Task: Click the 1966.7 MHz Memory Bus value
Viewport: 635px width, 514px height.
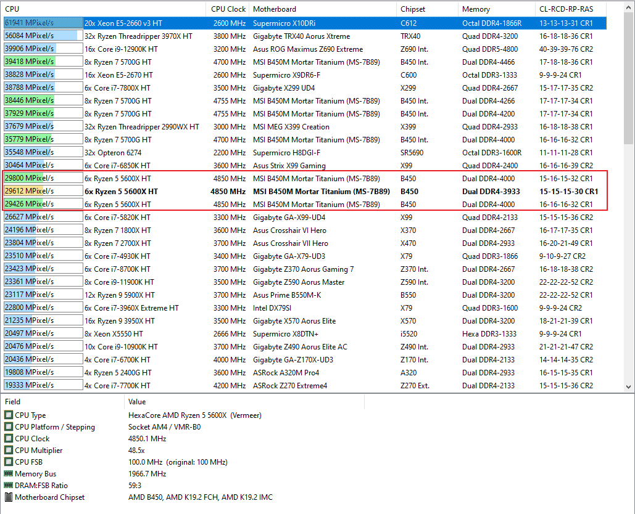Action: [x=147, y=473]
